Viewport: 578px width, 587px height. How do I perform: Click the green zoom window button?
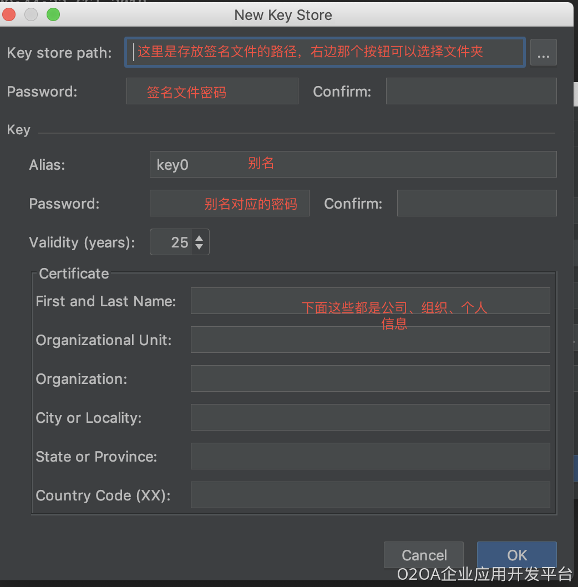coord(53,15)
